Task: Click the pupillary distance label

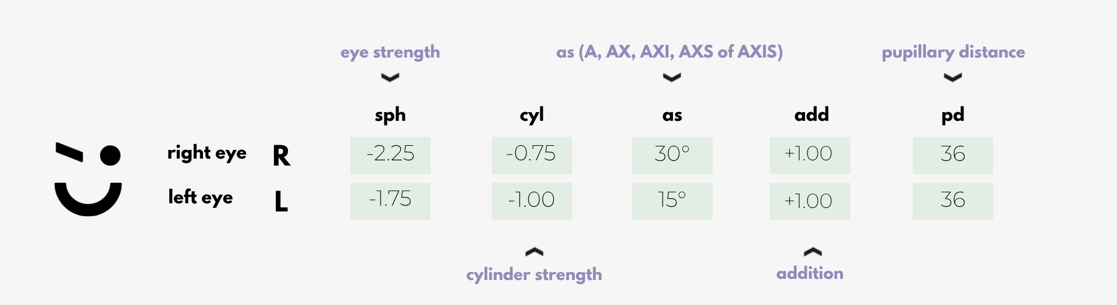Action: 953,52
